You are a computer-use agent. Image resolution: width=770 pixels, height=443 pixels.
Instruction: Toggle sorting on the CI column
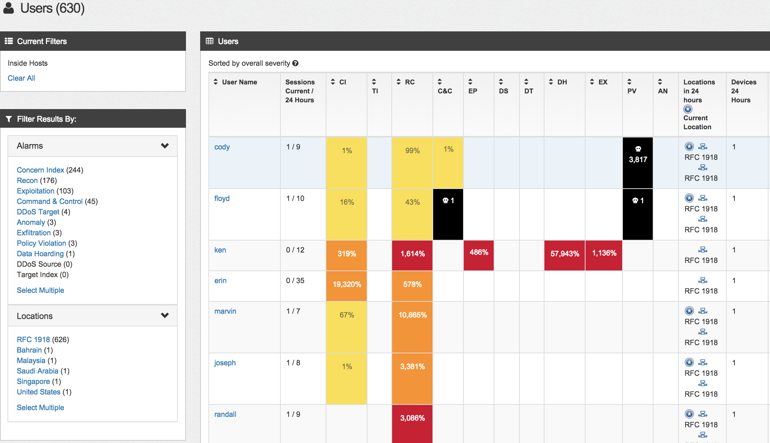point(333,82)
